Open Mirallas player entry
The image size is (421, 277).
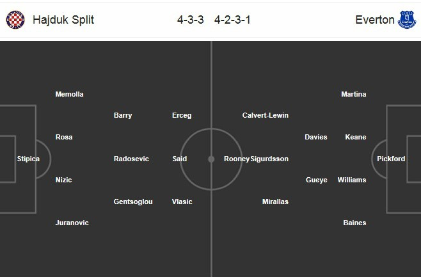point(275,202)
